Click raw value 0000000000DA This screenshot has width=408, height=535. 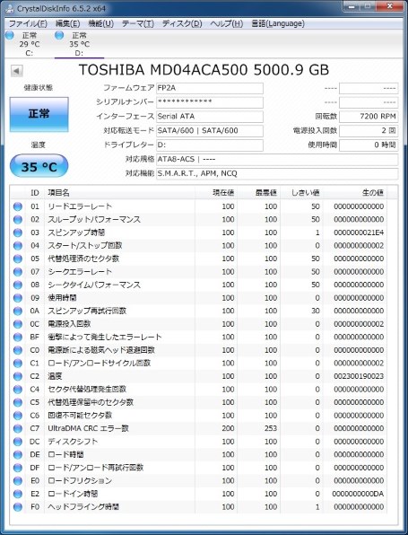coord(358,494)
